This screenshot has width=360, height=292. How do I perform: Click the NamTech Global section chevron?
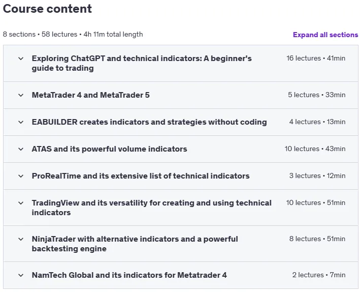tap(21, 275)
